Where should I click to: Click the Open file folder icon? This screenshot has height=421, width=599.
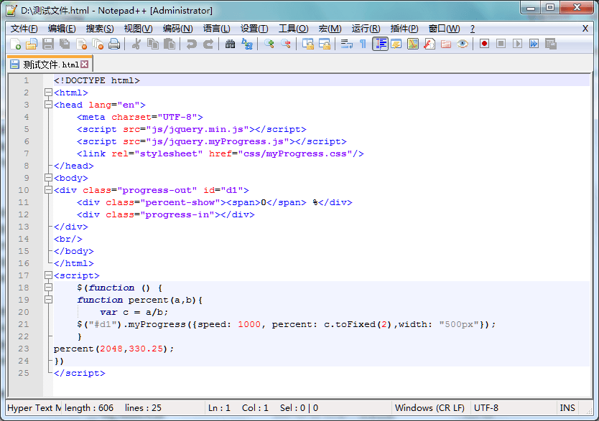click(32, 44)
